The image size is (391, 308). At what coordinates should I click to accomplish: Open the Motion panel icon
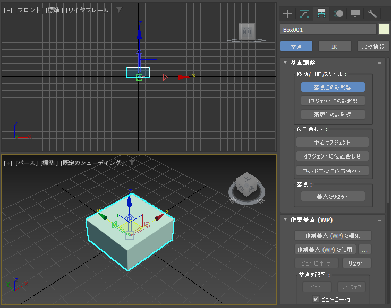(x=338, y=14)
